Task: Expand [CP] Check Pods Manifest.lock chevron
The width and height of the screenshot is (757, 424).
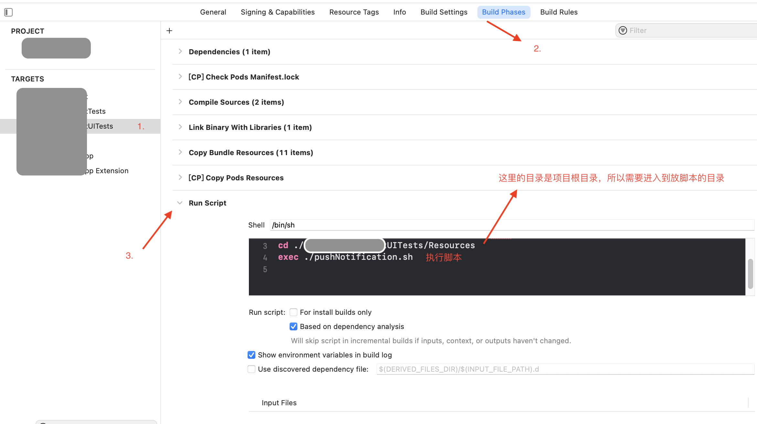Action: 180,77
